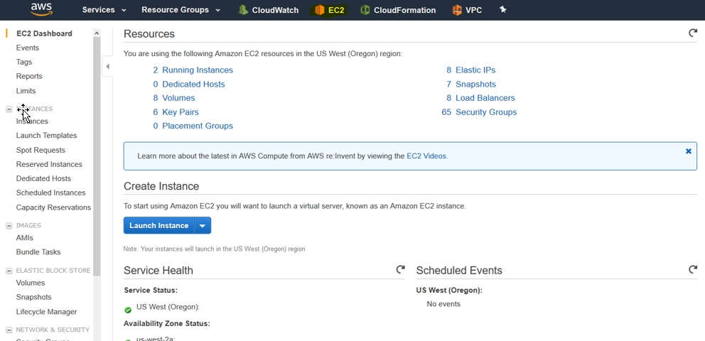Open Spot Requests in sidebar
This screenshot has height=341, width=705.
[41, 150]
